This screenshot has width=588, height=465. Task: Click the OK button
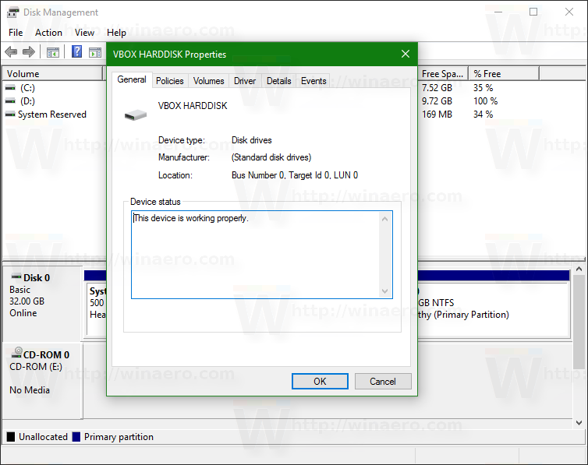coord(320,381)
